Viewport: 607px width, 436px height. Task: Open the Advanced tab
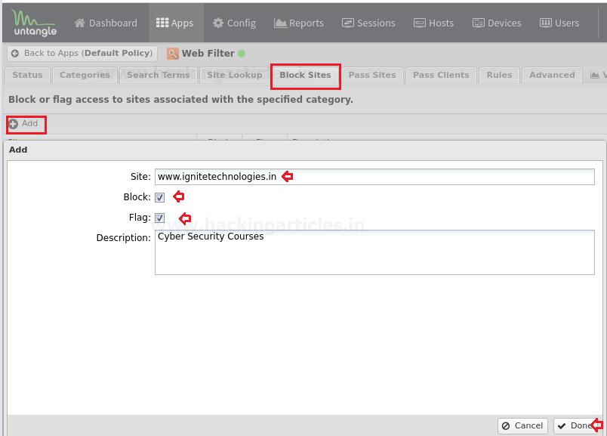(552, 76)
